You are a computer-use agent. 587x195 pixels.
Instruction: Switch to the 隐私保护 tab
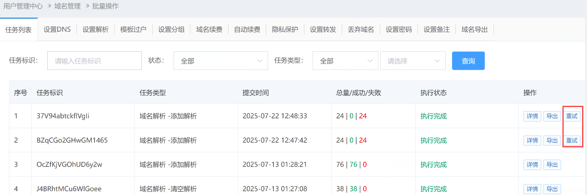(285, 29)
